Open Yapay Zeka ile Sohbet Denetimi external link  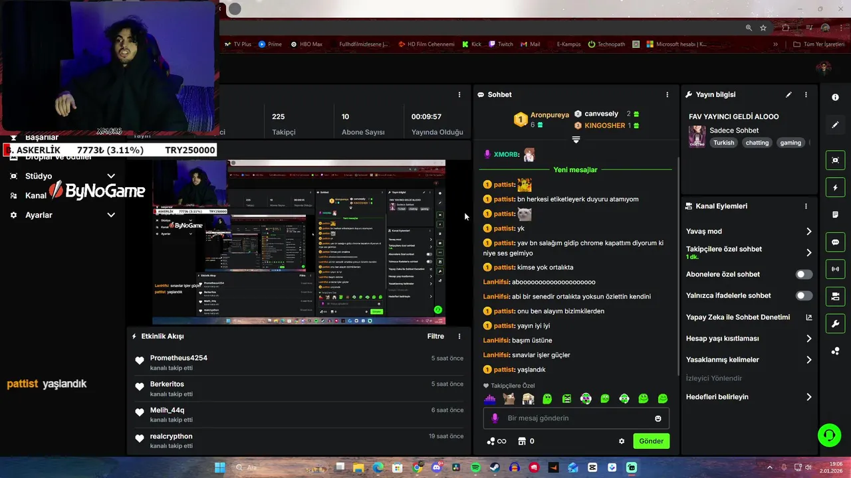[x=809, y=317]
